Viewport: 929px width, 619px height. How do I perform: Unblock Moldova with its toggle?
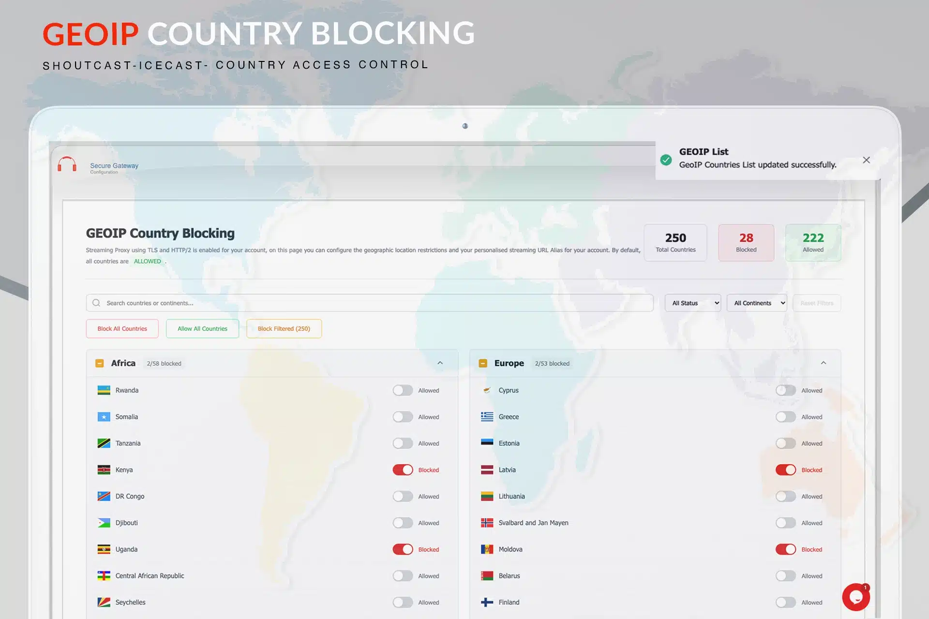click(x=786, y=549)
